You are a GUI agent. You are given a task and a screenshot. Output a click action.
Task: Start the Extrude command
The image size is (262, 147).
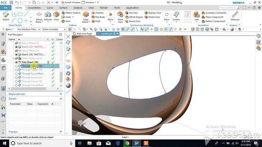click(48, 16)
